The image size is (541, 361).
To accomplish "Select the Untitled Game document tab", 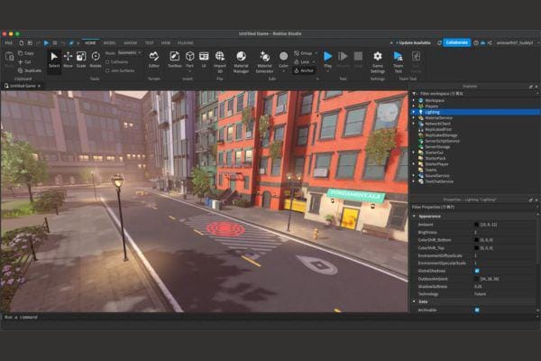I will pos(23,86).
